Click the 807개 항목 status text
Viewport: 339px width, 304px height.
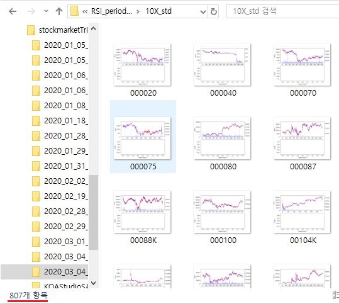coord(28,295)
